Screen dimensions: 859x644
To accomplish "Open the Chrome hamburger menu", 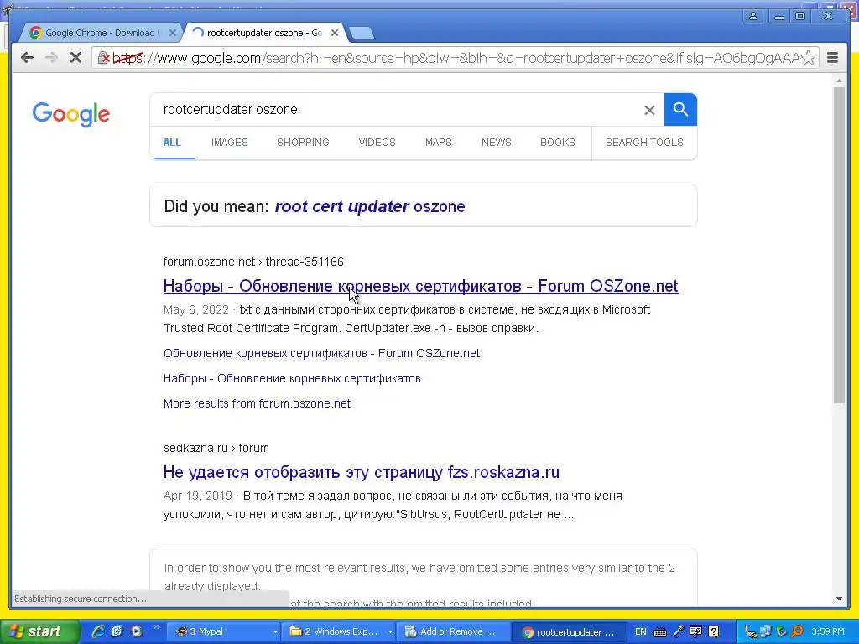I will tap(832, 58).
